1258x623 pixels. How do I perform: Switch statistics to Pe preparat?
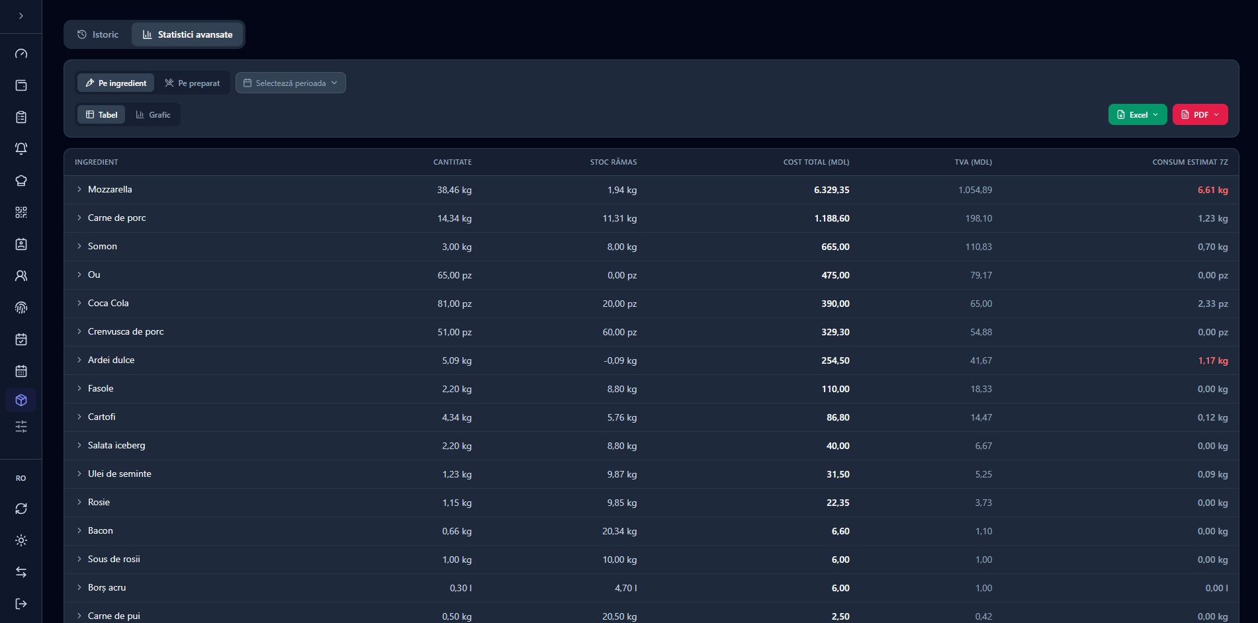point(193,83)
